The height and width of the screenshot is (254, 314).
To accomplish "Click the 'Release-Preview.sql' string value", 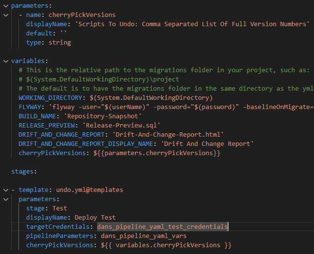I will tap(121, 126).
